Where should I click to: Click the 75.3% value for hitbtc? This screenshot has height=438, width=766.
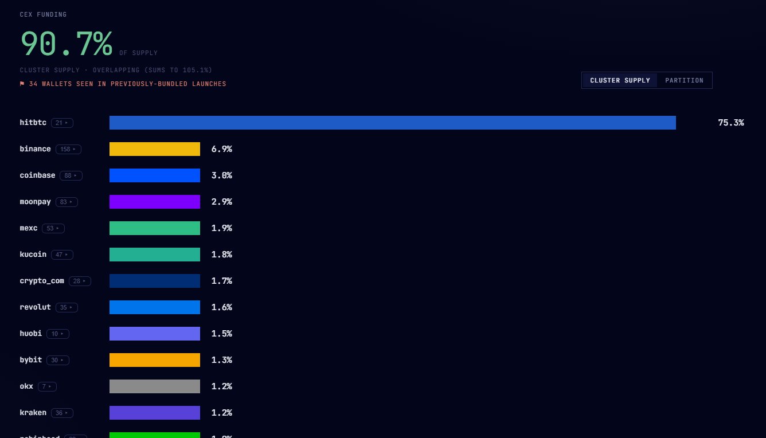[x=731, y=123]
